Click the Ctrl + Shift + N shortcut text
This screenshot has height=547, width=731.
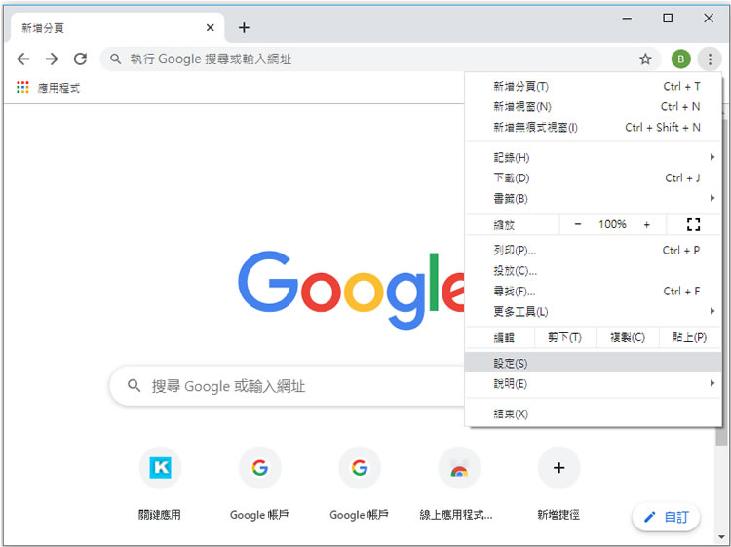click(663, 127)
